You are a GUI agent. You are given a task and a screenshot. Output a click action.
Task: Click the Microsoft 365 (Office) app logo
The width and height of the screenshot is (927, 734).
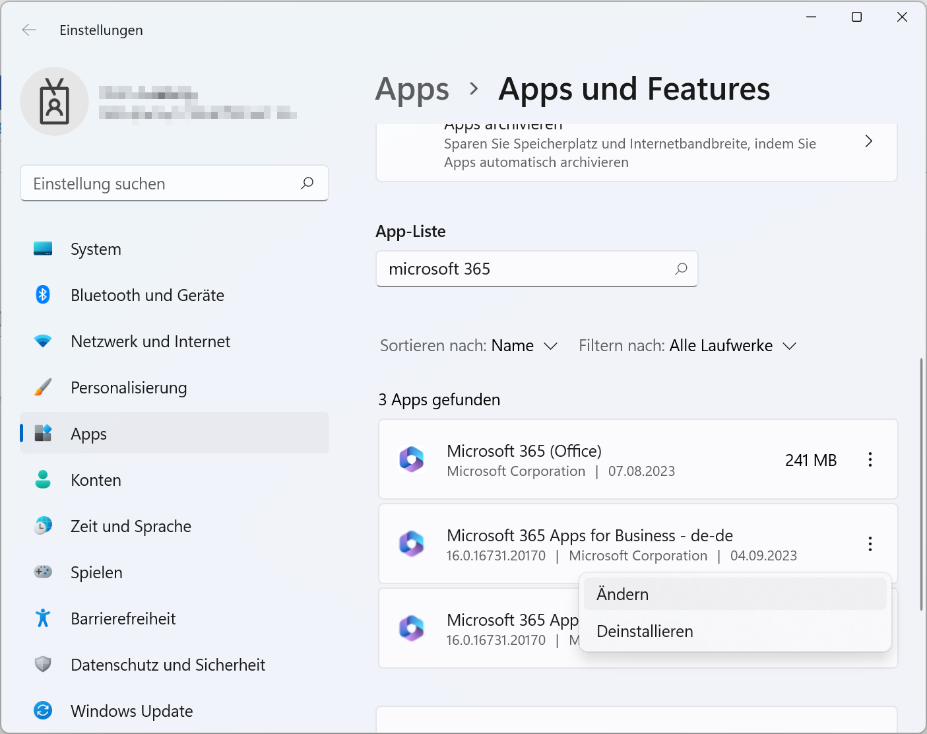pos(412,459)
